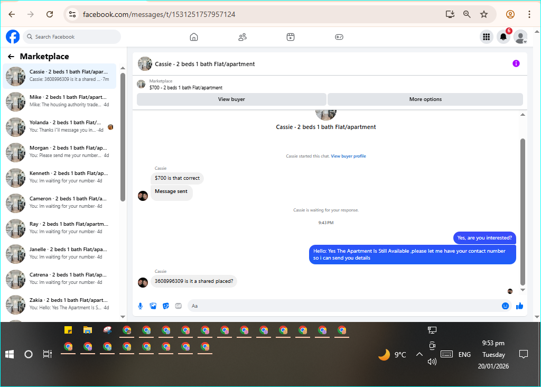Viewport: 541px width, 387px height.
Task: Click the Search Facebook field
Action: point(72,36)
